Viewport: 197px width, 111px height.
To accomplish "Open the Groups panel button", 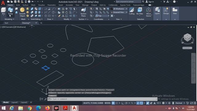I will 166,11.
